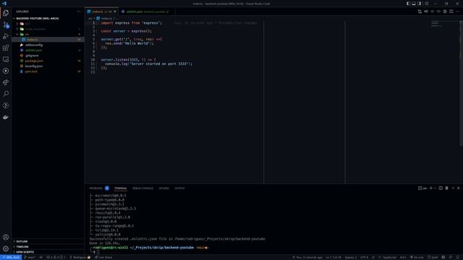Toggle the secondary side bar layout icon
Screen dimensions: 463x260
[420, 4]
